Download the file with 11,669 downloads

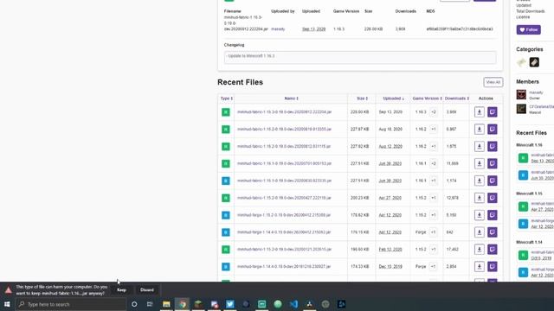[479, 163]
